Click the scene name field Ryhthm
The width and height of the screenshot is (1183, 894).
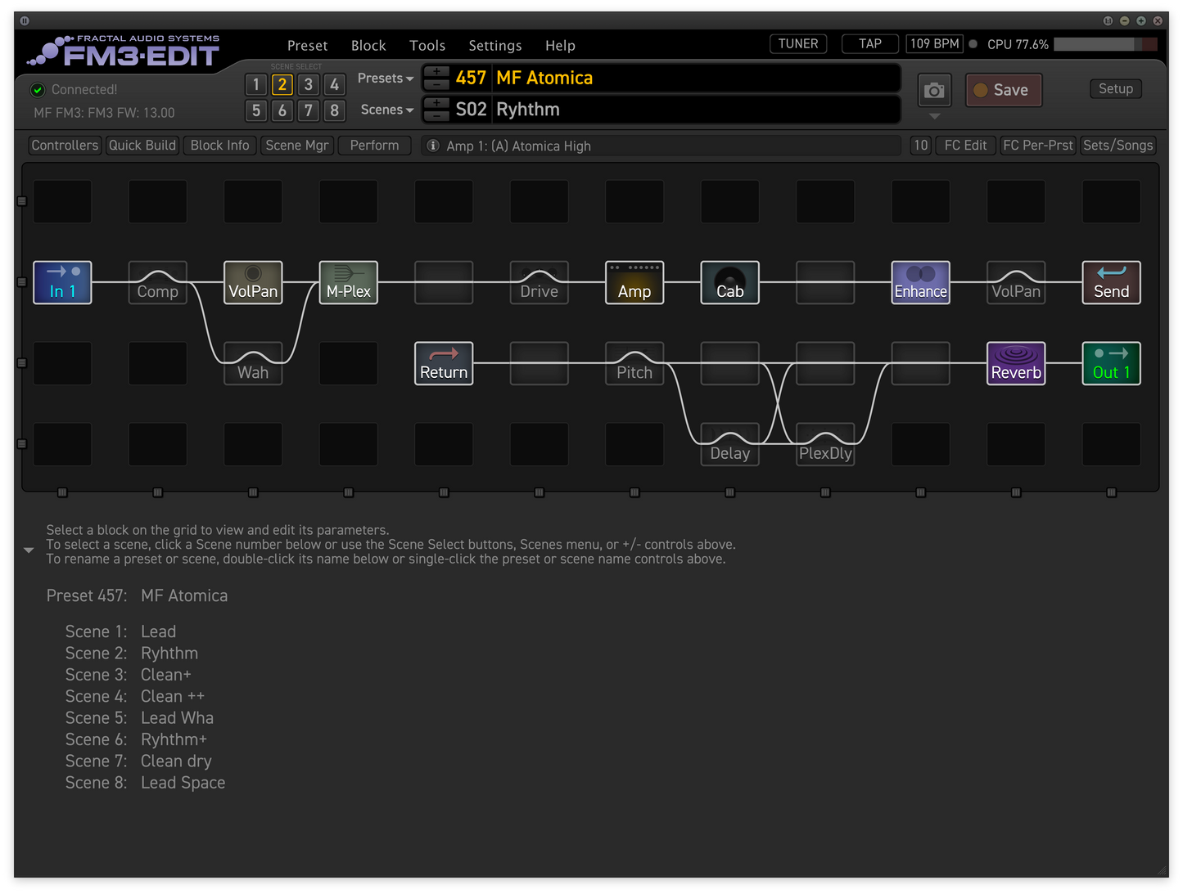[696, 110]
